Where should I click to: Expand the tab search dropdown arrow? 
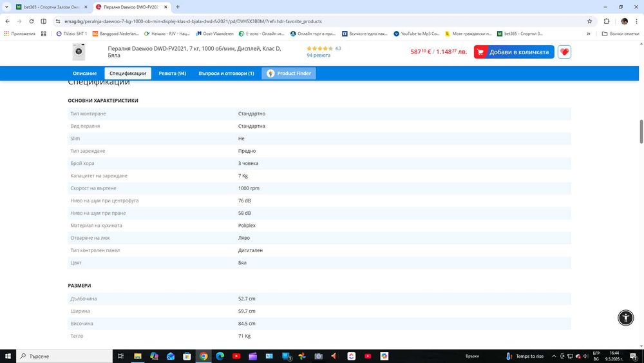pyautogui.click(x=6, y=7)
